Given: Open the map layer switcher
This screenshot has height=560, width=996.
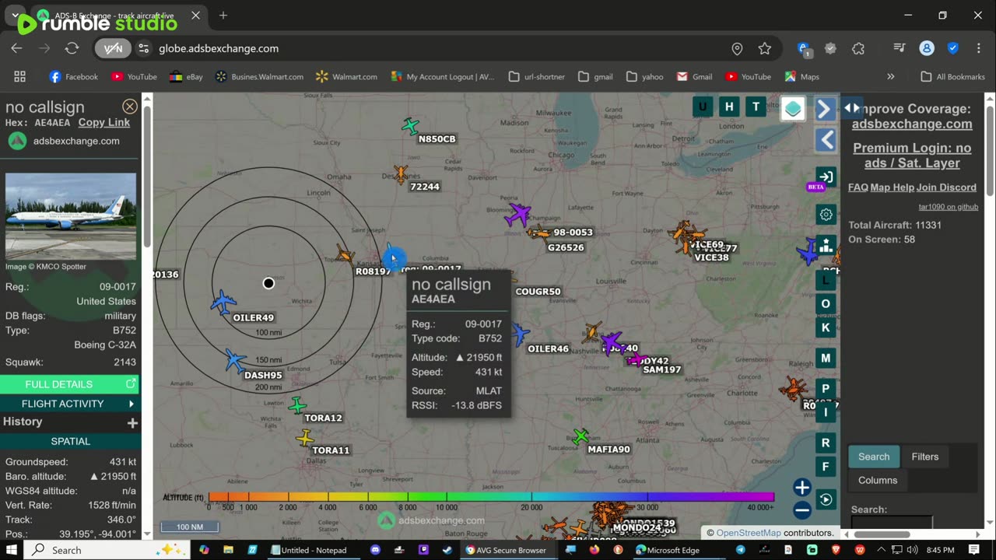Looking at the screenshot, I should 793,109.
